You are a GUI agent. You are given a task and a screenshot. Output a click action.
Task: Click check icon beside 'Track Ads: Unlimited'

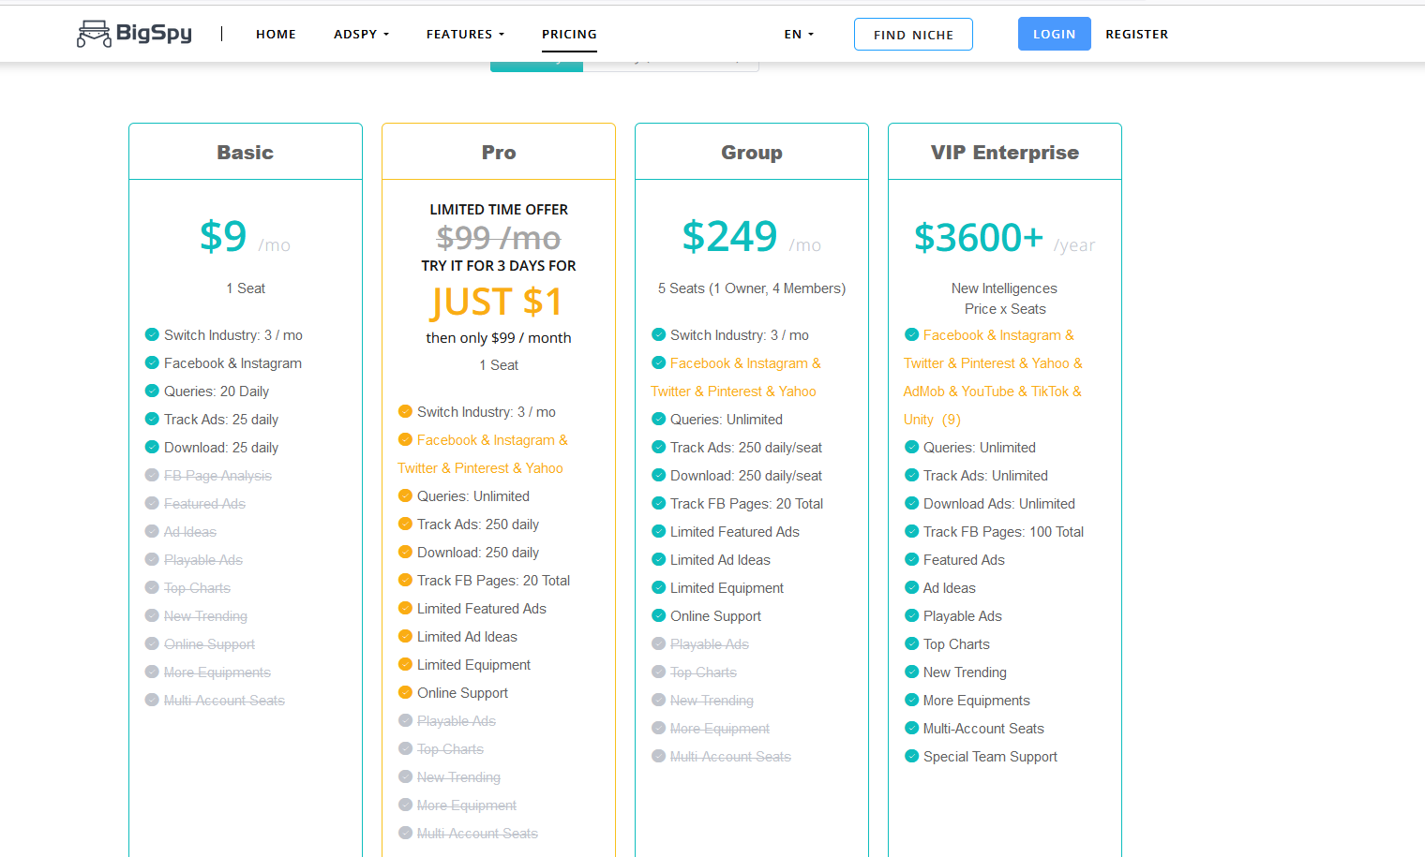pyautogui.click(x=911, y=475)
